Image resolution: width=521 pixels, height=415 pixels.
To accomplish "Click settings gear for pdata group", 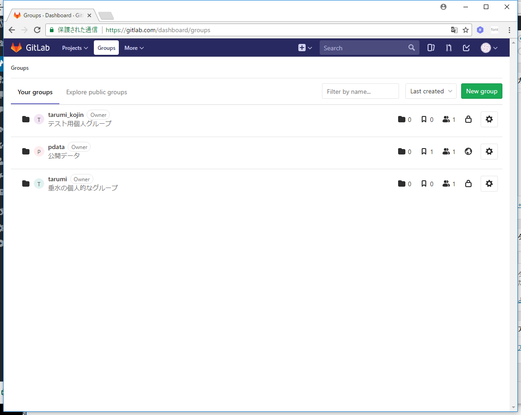I will [489, 151].
